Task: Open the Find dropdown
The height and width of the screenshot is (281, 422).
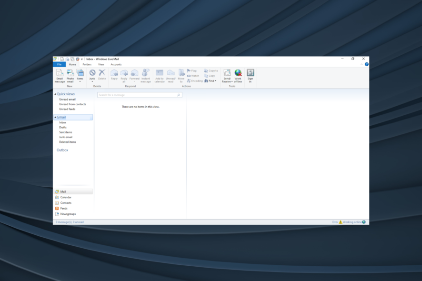Action: point(210,81)
